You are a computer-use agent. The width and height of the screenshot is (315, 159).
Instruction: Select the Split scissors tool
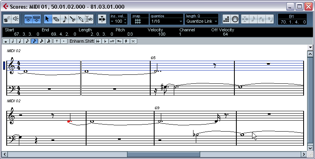[x=72, y=19]
